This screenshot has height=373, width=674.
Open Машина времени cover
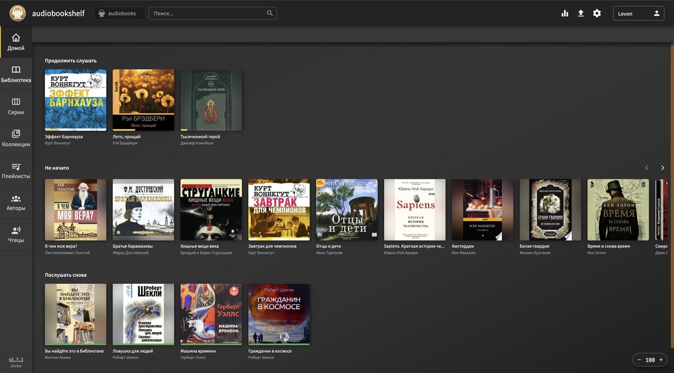[211, 314]
